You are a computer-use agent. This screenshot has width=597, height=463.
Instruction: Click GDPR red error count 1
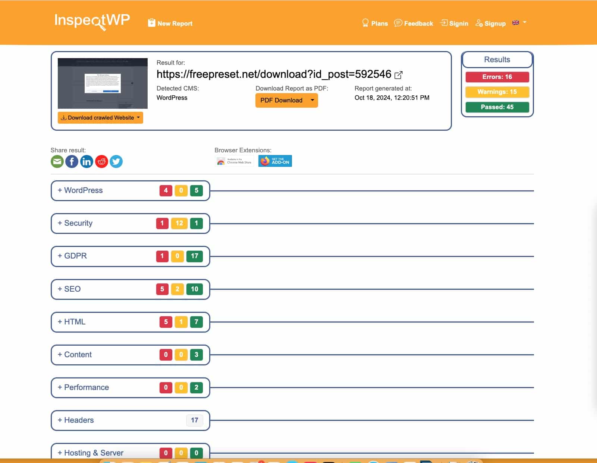162,256
